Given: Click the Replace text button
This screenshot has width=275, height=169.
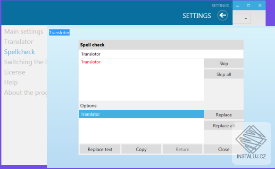Looking at the screenshot, I should (100, 149).
